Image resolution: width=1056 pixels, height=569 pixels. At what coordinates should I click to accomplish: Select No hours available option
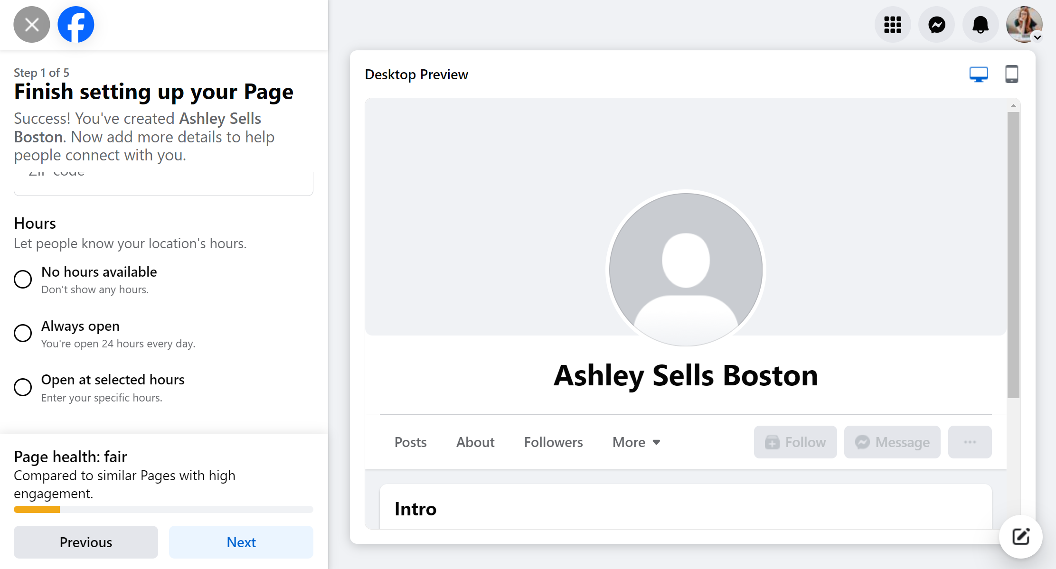pyautogui.click(x=23, y=279)
